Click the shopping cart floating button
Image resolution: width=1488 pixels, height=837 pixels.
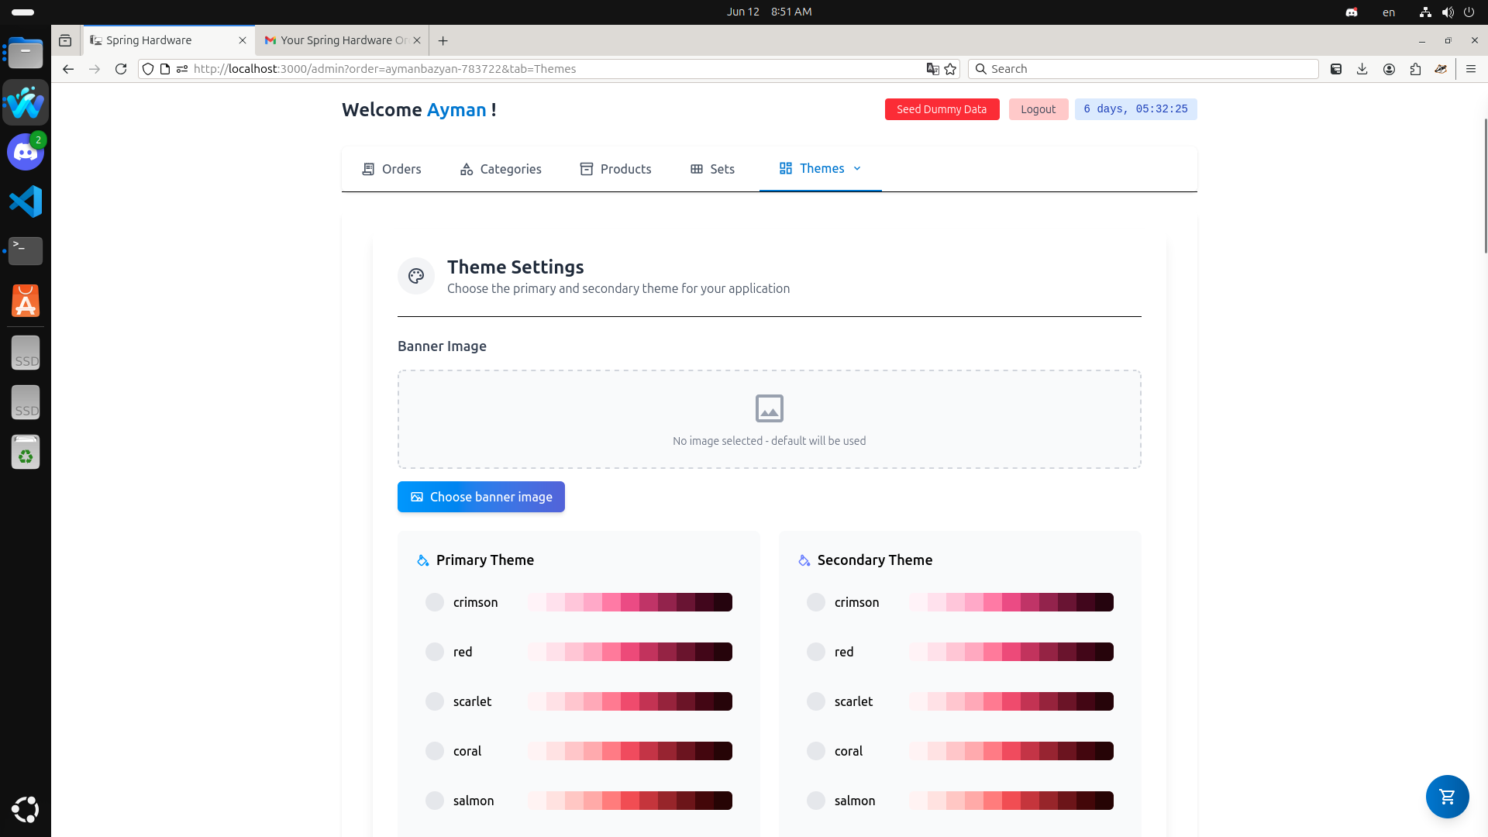1447,797
